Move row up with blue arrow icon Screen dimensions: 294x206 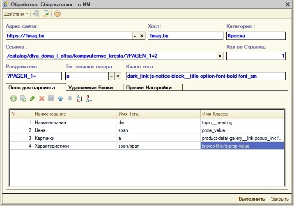click(60, 98)
